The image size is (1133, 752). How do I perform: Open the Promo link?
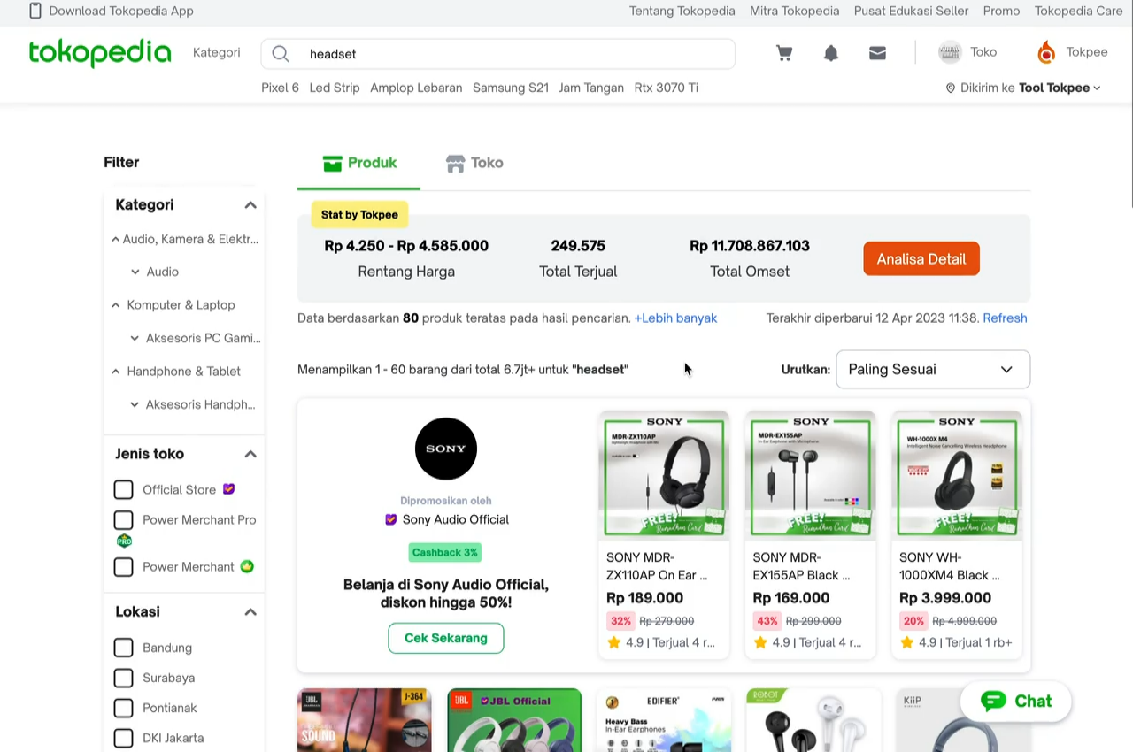(1002, 11)
